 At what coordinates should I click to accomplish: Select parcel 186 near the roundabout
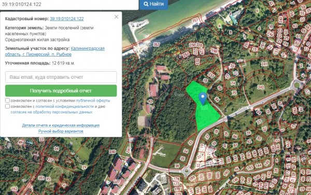coord(192,178)
